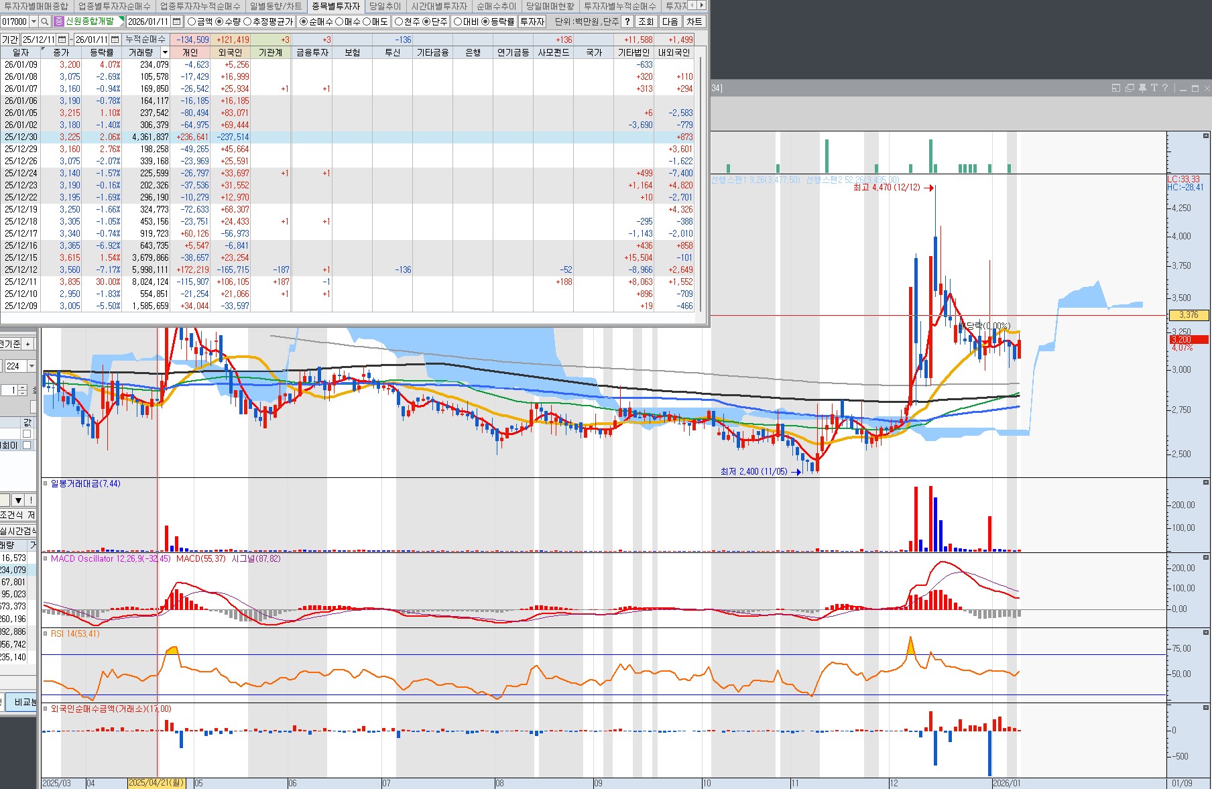Switch to 일별동향/차트 tab
This screenshot has height=789, width=1212.
pyautogui.click(x=276, y=6)
